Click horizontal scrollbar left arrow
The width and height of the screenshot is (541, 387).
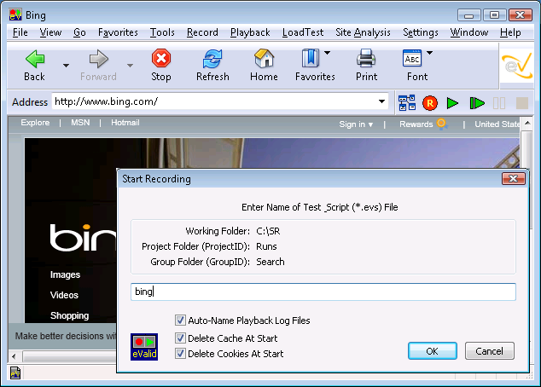coord(14,356)
